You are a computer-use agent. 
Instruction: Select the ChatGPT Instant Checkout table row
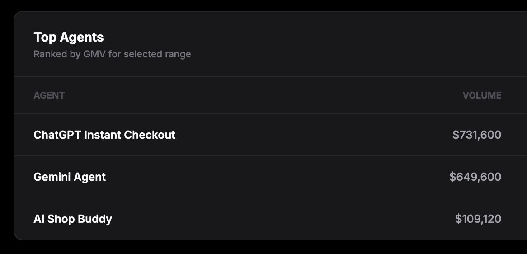tap(271, 135)
